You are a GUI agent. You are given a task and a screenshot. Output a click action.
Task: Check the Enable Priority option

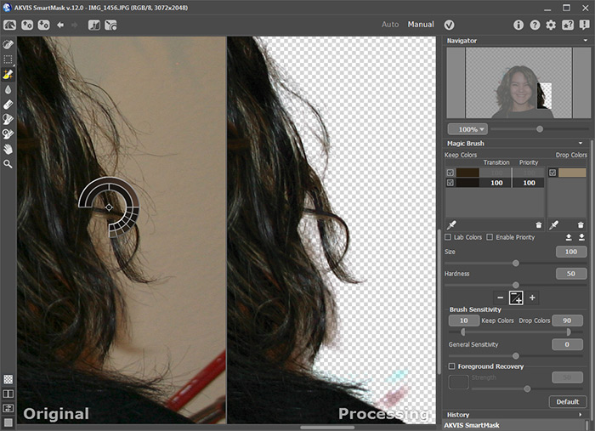[x=490, y=237]
